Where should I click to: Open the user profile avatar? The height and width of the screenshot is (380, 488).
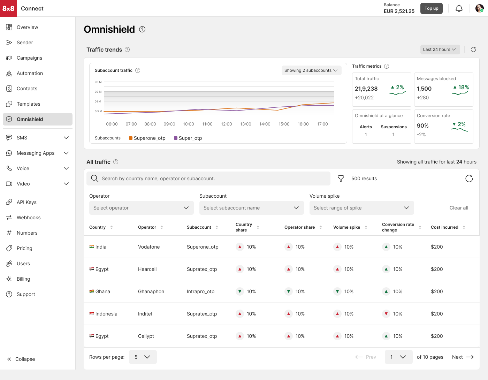point(479,8)
